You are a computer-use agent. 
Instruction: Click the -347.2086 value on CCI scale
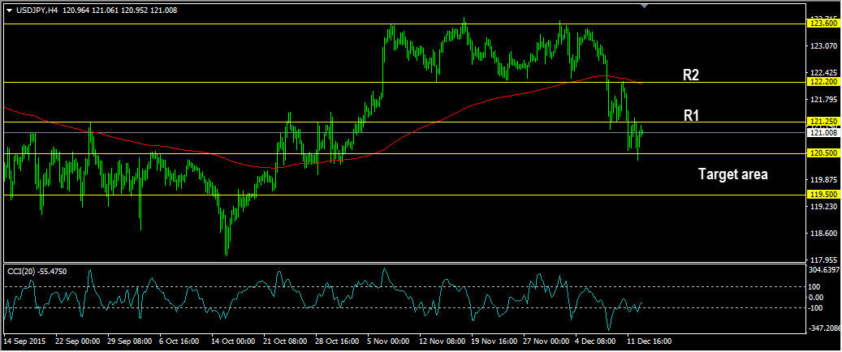point(824,328)
